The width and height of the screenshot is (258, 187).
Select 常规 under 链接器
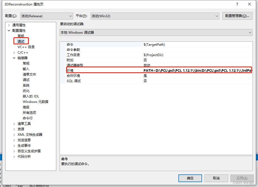point(26,63)
